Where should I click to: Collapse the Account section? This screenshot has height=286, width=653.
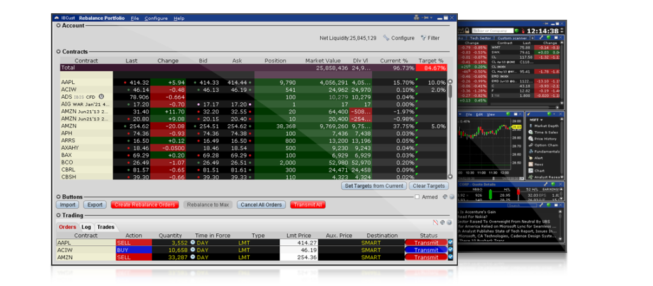click(59, 25)
